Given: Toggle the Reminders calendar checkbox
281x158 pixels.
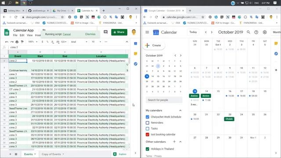Looking at the screenshot, I should click(148, 123).
